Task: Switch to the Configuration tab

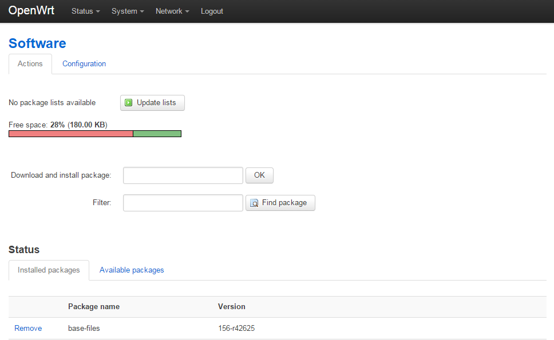Action: tap(84, 64)
